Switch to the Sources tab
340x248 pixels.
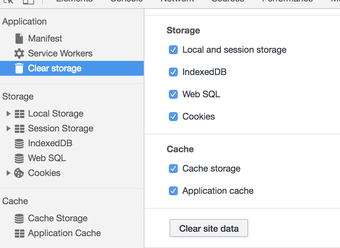[x=227, y=1]
